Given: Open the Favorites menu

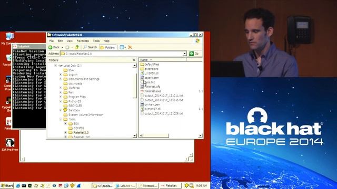Looking at the screenshot, I should (x=83, y=41).
